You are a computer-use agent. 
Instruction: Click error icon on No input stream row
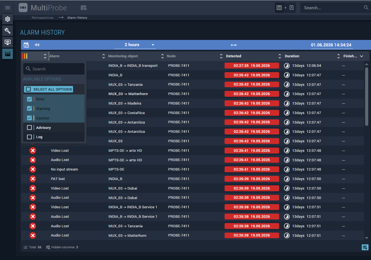33,169
